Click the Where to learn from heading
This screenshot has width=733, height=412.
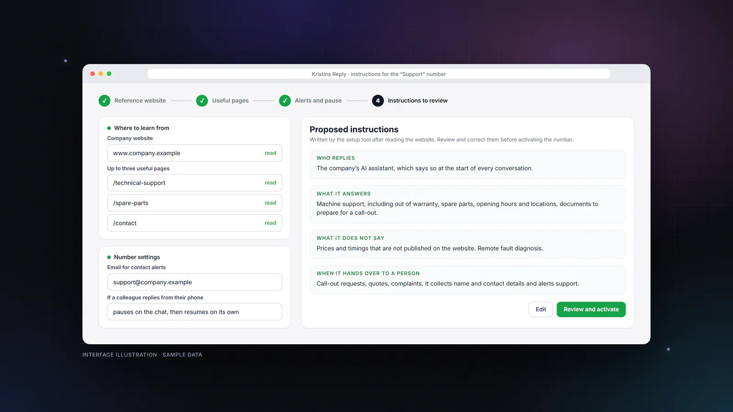point(142,128)
